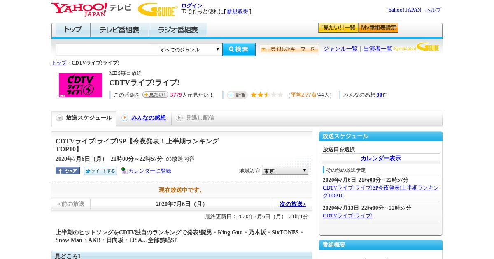Click the G-GUIDE logo in header

158,10
